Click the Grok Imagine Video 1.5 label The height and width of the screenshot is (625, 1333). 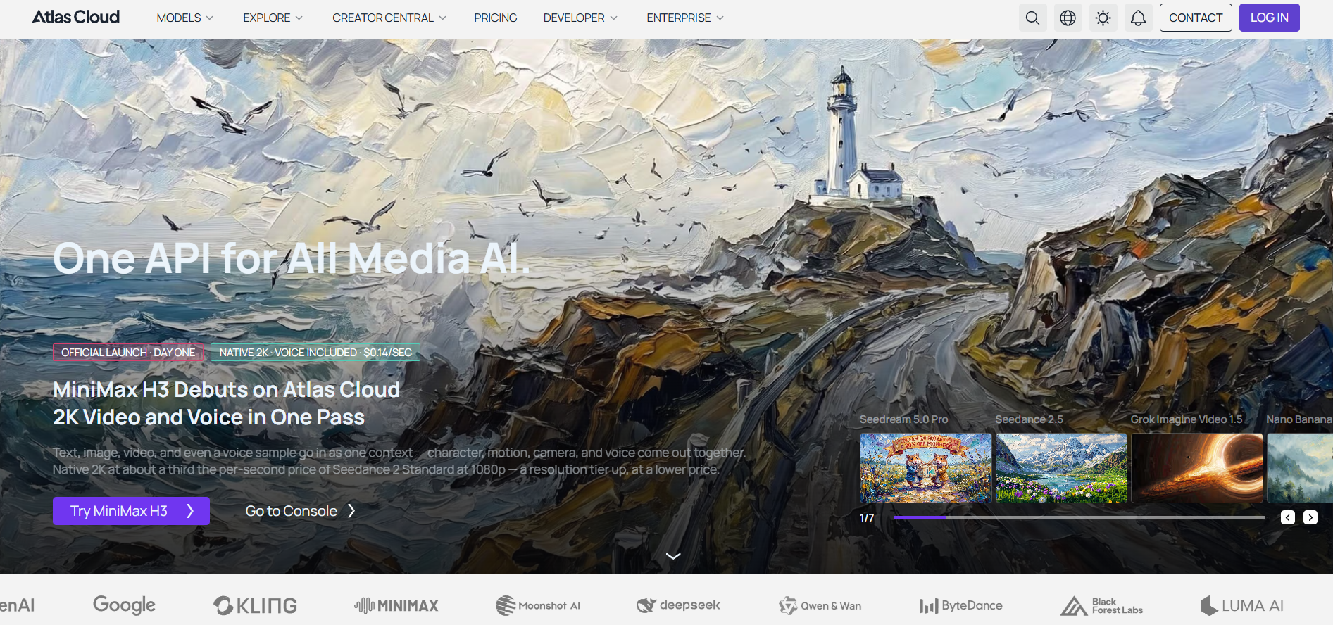pyautogui.click(x=1187, y=419)
